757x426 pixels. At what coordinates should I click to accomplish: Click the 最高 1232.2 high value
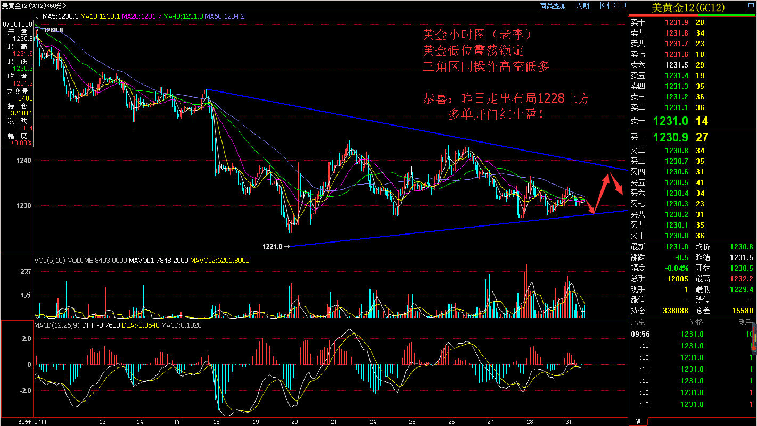[x=742, y=279]
